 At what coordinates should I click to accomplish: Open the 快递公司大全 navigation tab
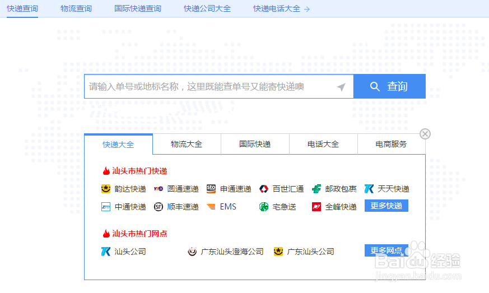(207, 9)
